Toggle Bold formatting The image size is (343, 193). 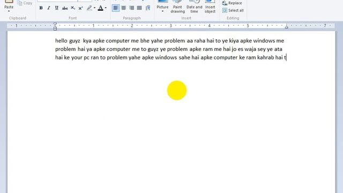pos(41,8)
